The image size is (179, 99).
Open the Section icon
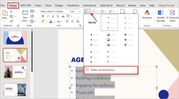(x=32, y=21)
